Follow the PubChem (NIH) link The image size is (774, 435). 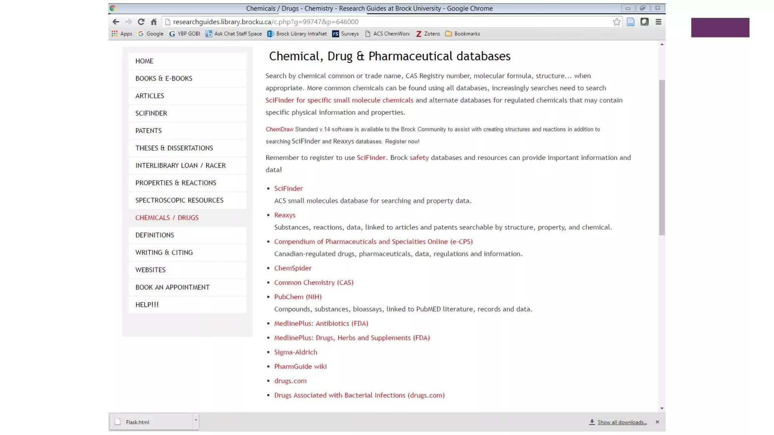(297, 297)
